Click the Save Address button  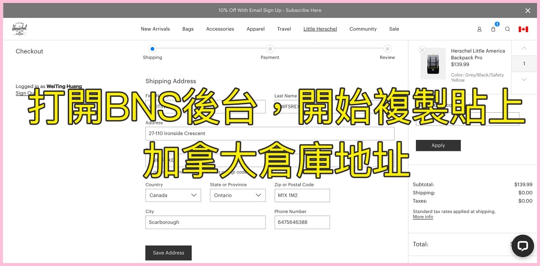point(169,253)
